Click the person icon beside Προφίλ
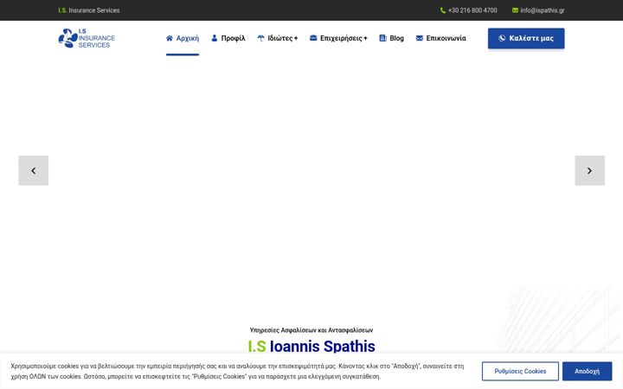 [215, 38]
